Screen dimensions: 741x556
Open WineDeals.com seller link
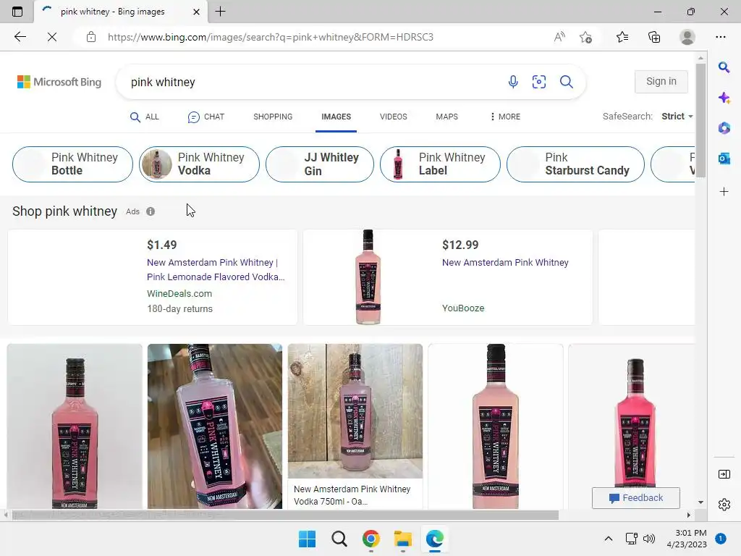[x=179, y=294]
